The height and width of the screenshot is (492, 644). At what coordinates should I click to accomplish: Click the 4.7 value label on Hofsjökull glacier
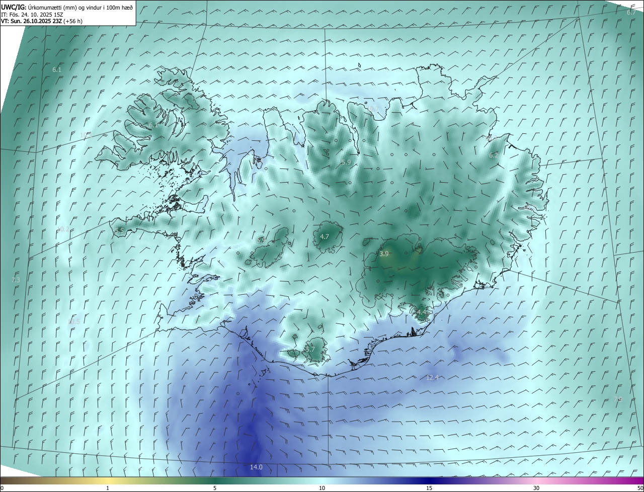[325, 236]
